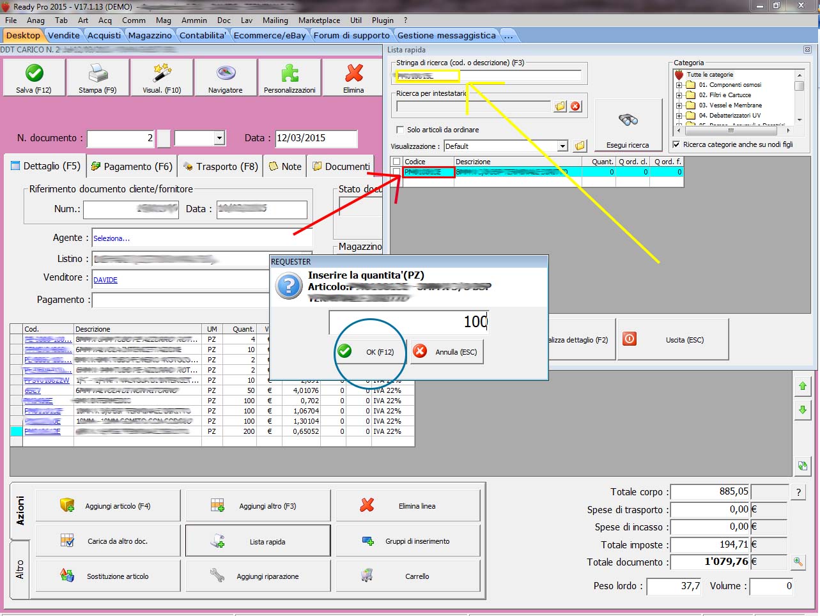Click the refresh icon on right edge
The width and height of the screenshot is (820, 616).
(x=803, y=466)
